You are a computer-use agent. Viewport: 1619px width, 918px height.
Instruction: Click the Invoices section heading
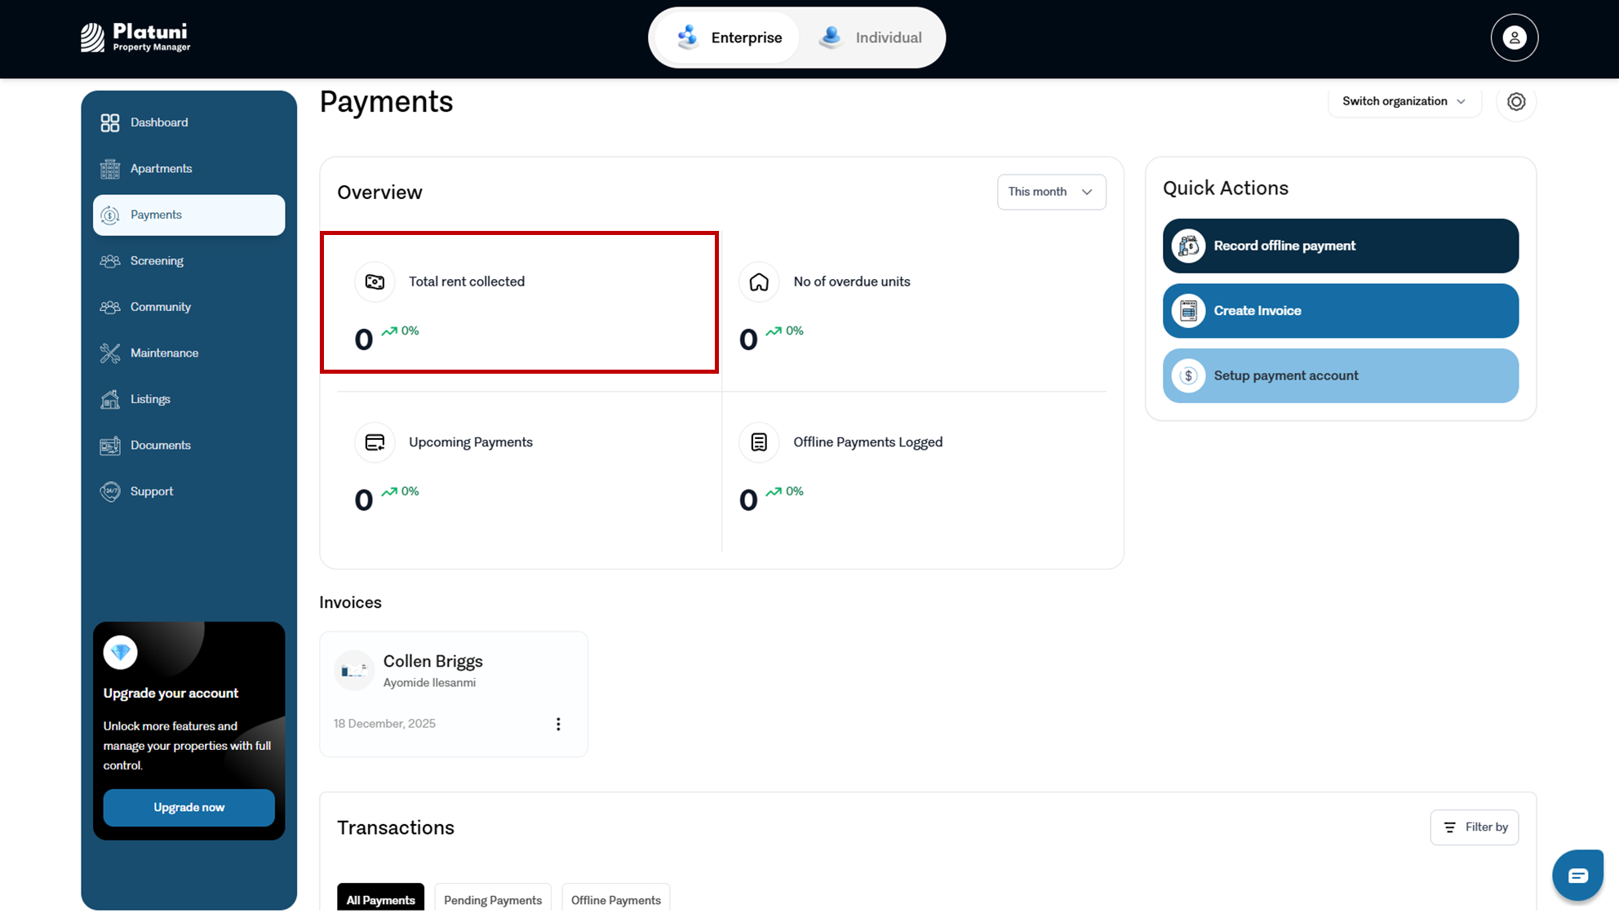tap(350, 603)
